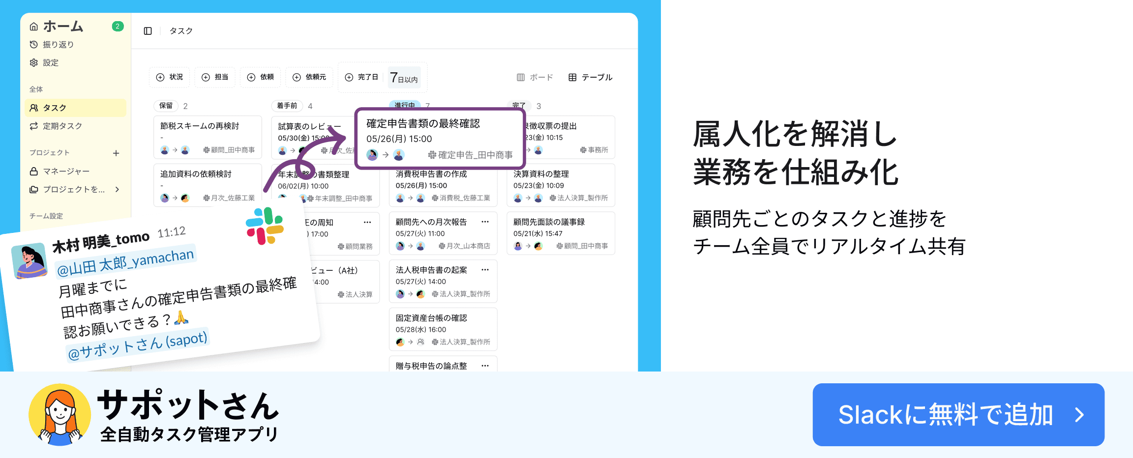Click the Slack logo icon
1133x458 pixels.
[265, 226]
